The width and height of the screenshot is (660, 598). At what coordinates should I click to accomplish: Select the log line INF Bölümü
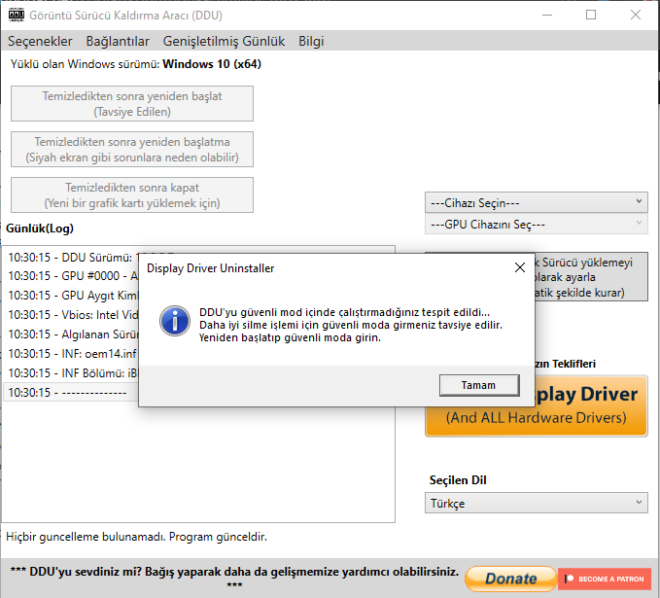pos(73,373)
